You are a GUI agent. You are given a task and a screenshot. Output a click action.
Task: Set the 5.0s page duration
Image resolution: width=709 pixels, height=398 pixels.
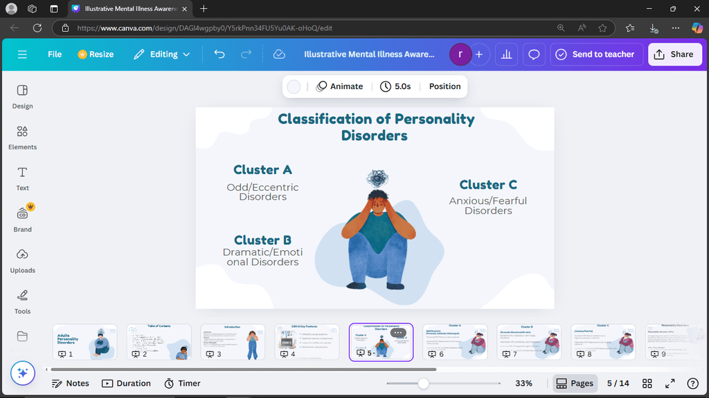click(395, 86)
